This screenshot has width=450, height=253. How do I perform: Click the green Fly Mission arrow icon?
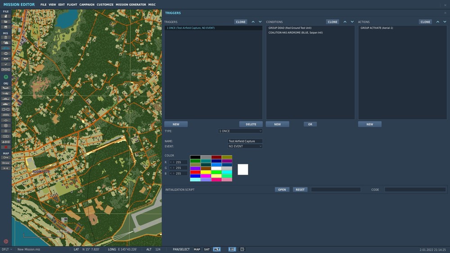pos(6,77)
